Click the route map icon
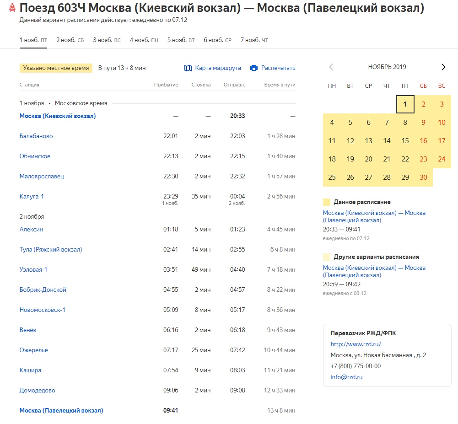Screen dimensions: 458x424 pos(188,68)
